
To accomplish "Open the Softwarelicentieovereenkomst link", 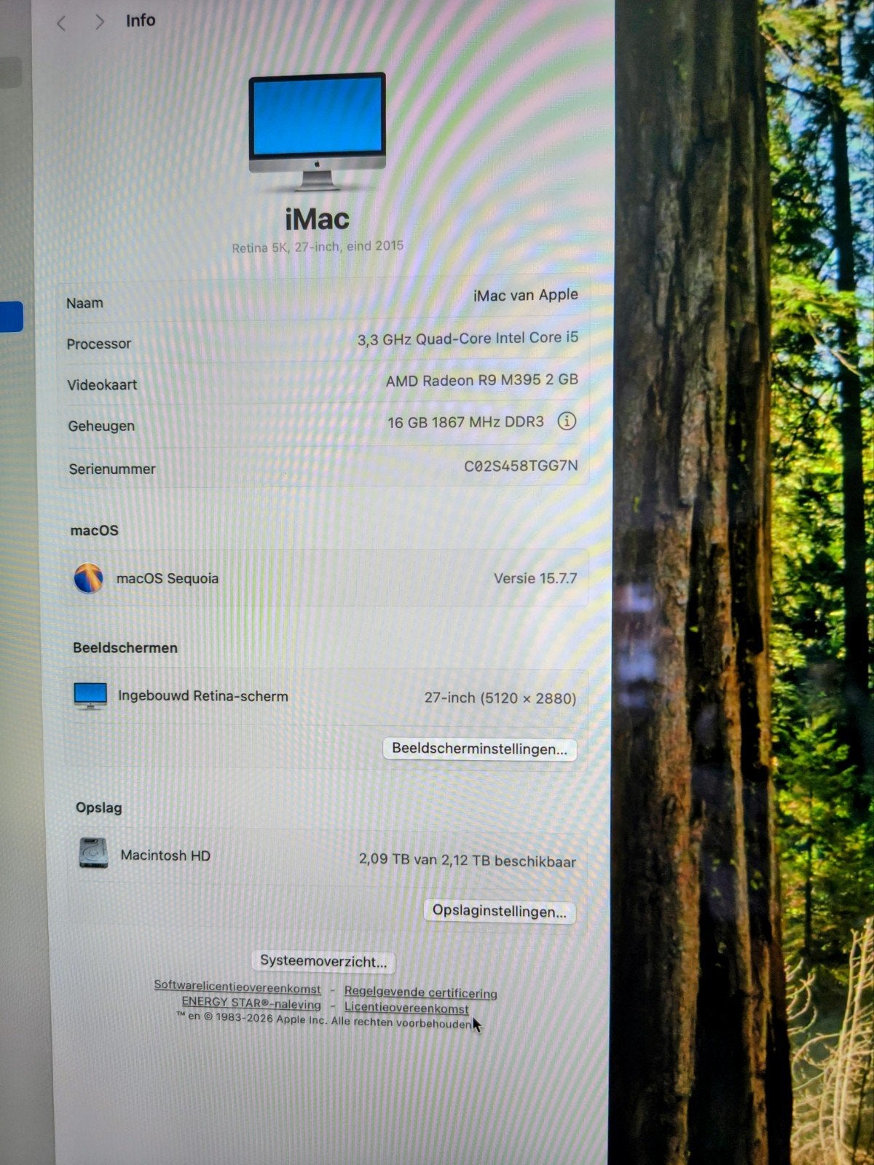I will point(237,987).
